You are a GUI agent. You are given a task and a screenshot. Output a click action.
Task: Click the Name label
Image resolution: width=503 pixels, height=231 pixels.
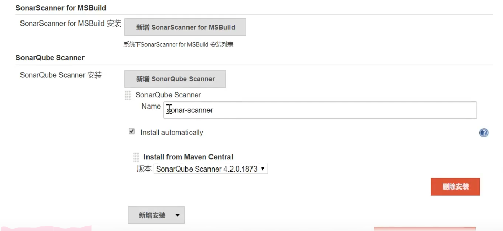[x=151, y=106]
